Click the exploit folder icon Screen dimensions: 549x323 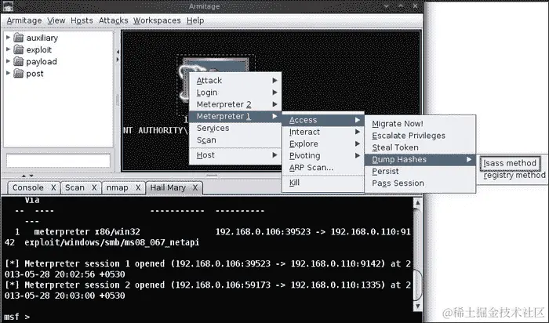(19, 49)
